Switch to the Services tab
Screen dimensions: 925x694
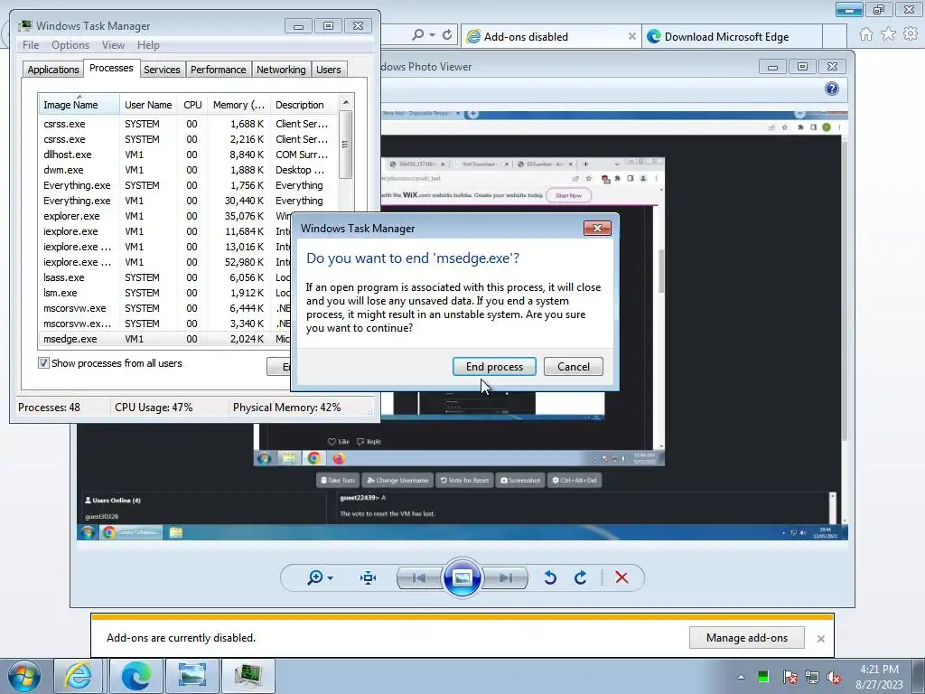[x=162, y=70]
